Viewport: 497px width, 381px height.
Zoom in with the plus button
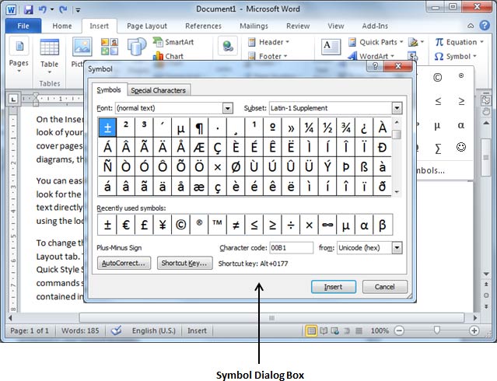[474, 330]
